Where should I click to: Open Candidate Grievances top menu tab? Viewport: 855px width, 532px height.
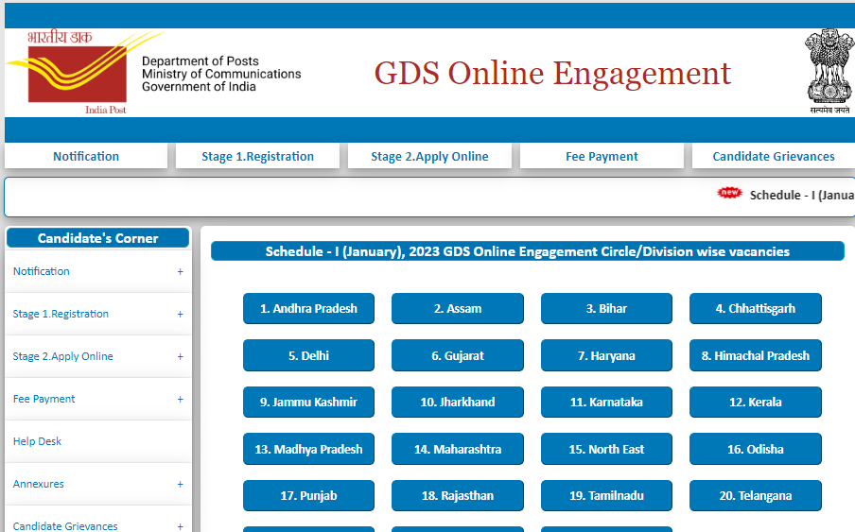pyautogui.click(x=774, y=156)
